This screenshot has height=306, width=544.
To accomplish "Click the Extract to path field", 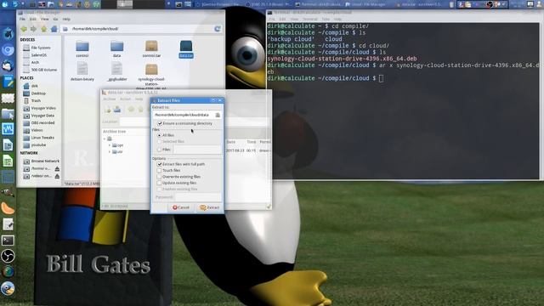I will pos(184,115).
